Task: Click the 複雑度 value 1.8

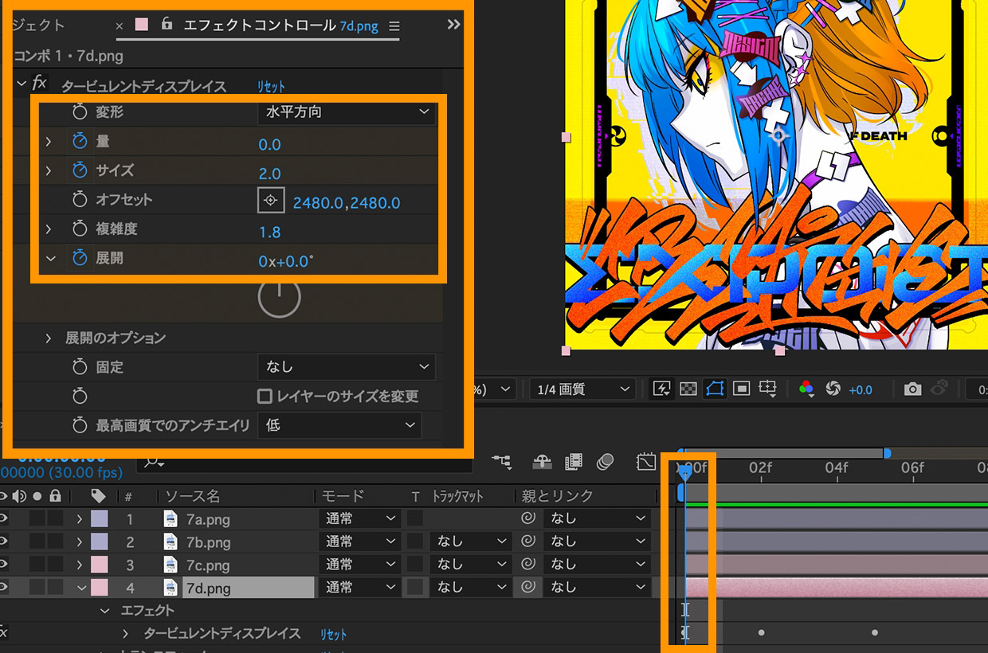Action: click(270, 232)
